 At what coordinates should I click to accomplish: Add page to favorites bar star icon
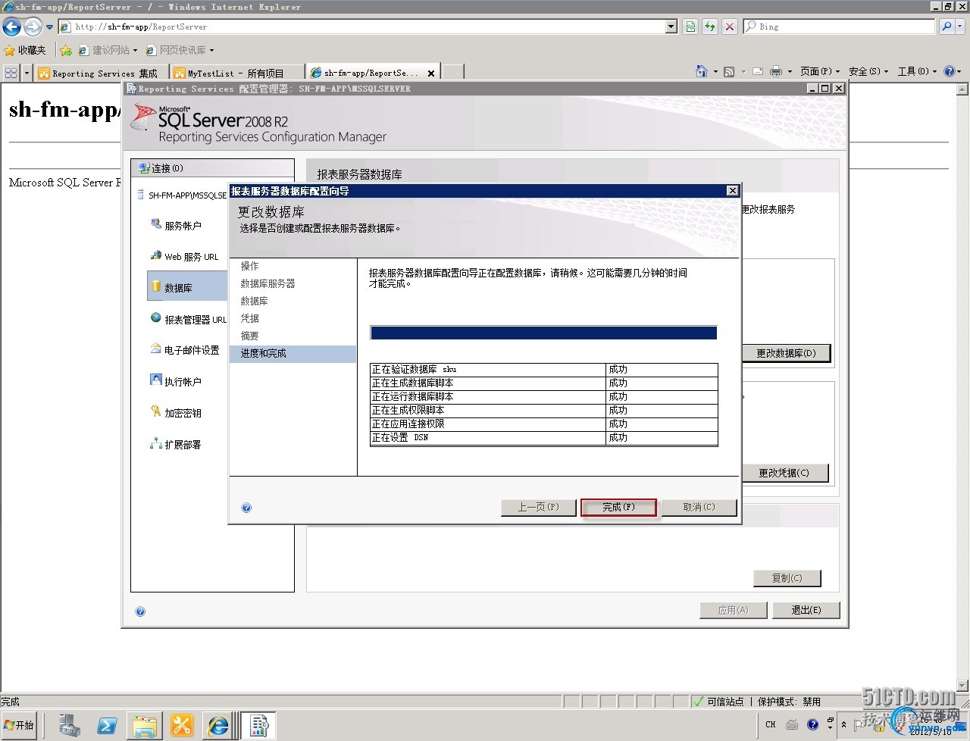(x=66, y=51)
